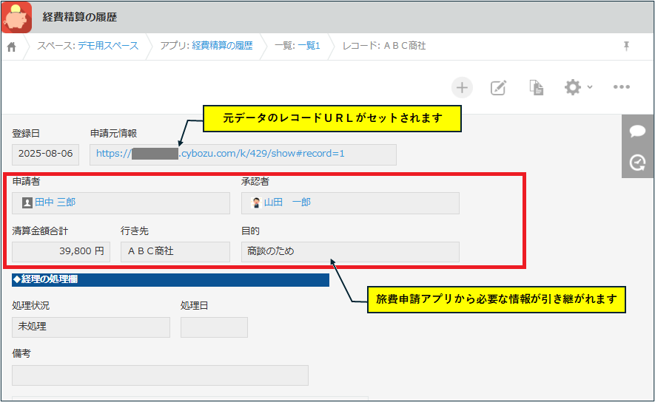Expand the dropdown arrow beside gear

tap(590, 88)
